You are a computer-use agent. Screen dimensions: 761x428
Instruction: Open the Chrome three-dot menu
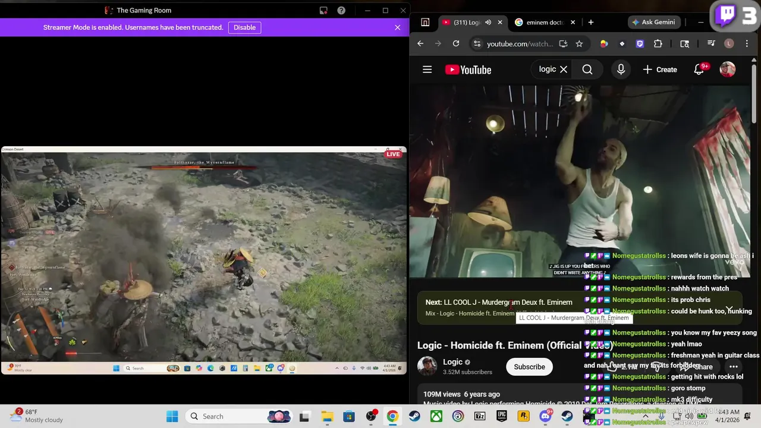tap(747, 43)
